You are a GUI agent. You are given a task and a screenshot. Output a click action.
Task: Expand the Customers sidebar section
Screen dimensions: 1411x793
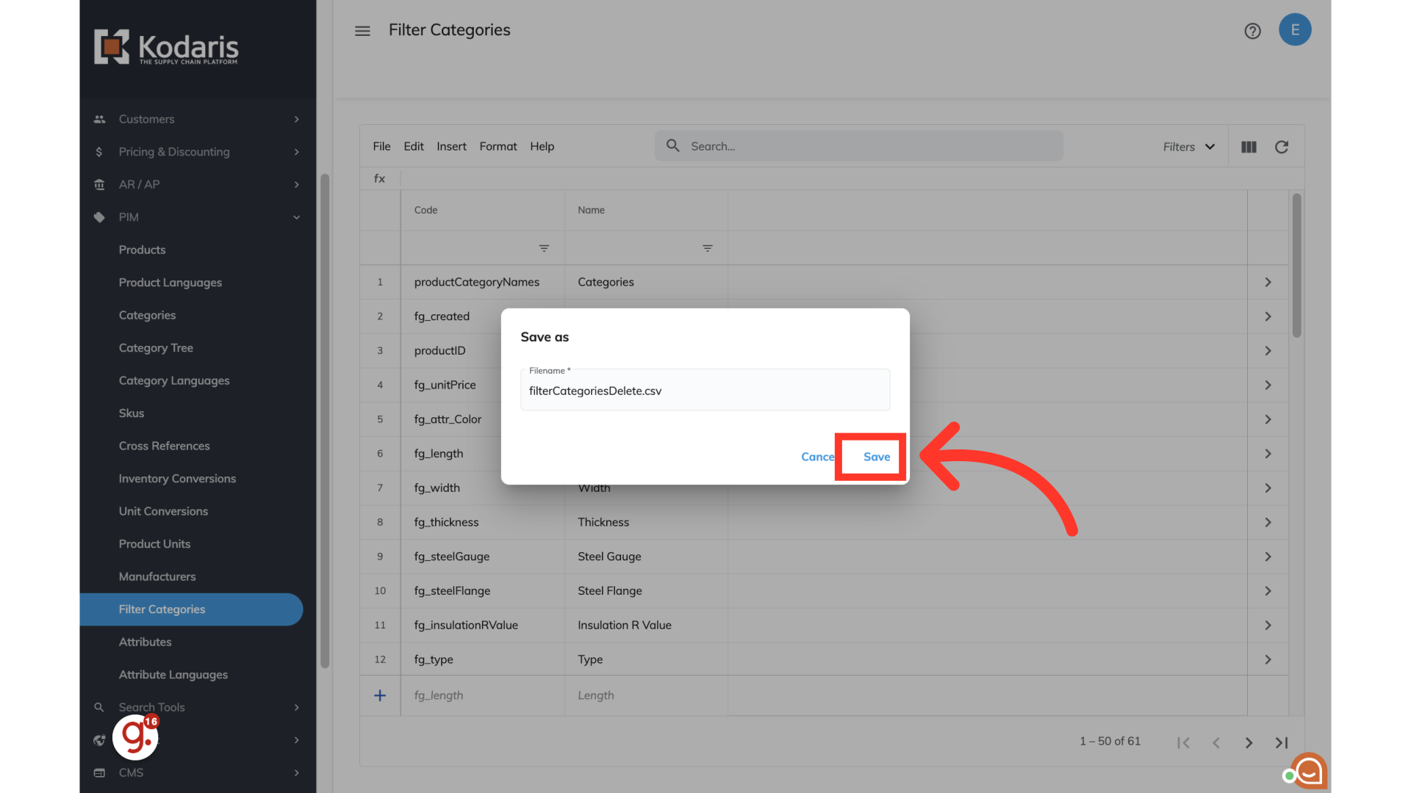(296, 119)
